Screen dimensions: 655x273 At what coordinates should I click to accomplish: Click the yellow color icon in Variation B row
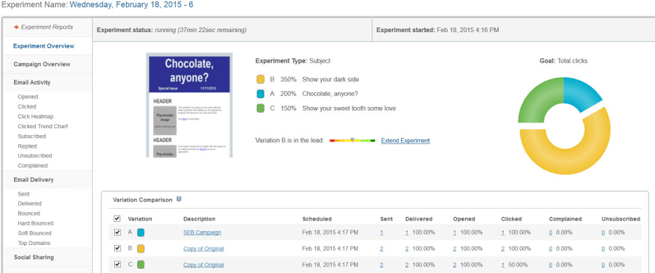141,248
